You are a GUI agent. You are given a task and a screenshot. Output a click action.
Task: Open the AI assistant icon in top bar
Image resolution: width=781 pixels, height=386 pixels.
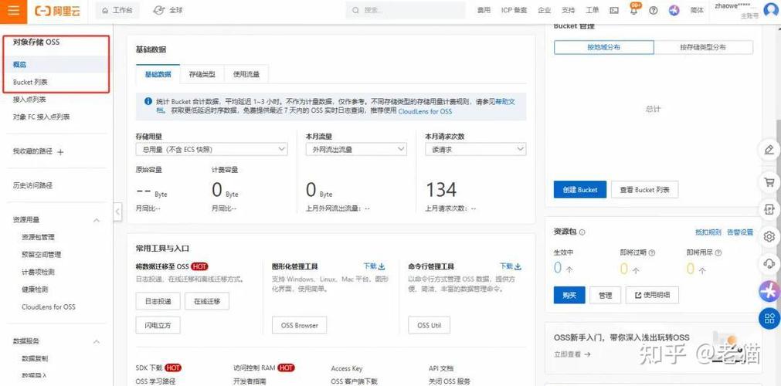coord(674,11)
